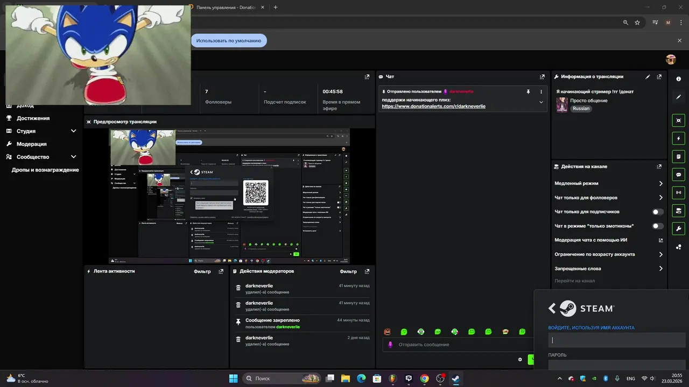Open Чат только для фолловеров options arrow
This screenshot has width=689, height=387.
coord(660,198)
